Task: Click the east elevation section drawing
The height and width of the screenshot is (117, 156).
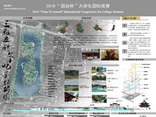Action: [x=69, y=109]
